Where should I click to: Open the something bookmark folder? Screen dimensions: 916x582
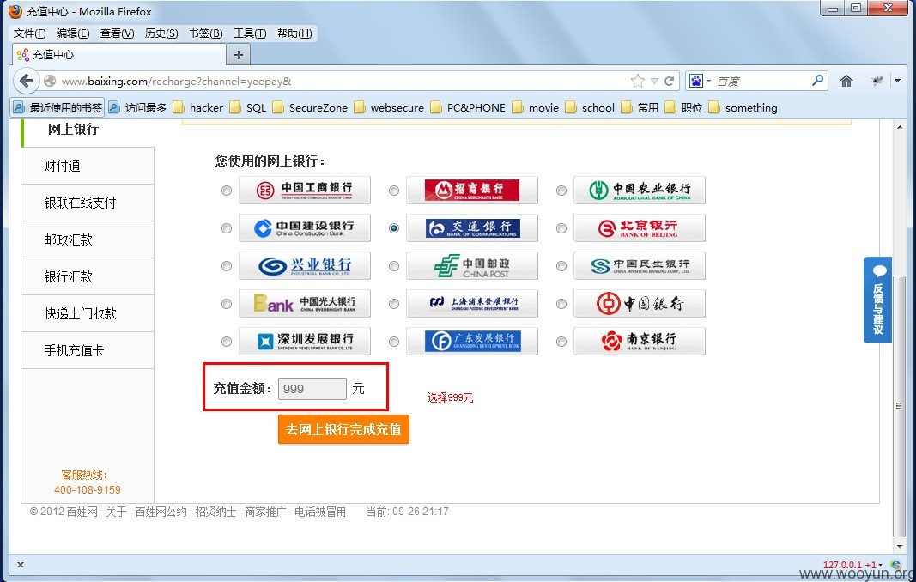[x=743, y=107]
